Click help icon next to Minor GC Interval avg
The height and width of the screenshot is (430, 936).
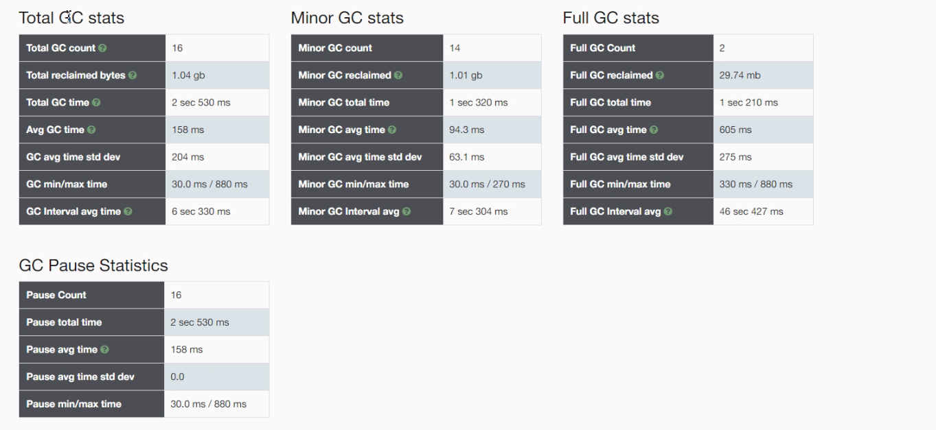tap(407, 212)
